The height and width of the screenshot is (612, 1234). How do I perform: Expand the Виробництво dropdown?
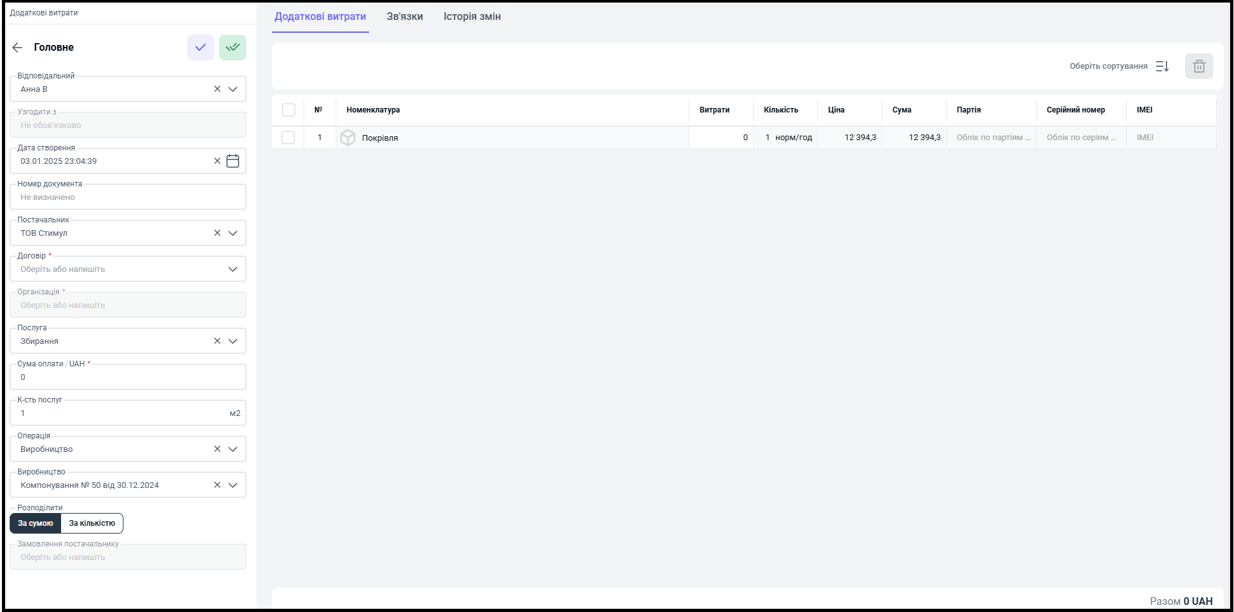point(233,485)
